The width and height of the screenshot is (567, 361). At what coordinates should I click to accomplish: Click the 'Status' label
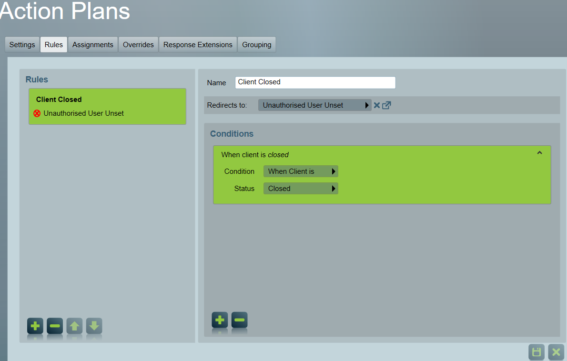(x=244, y=189)
